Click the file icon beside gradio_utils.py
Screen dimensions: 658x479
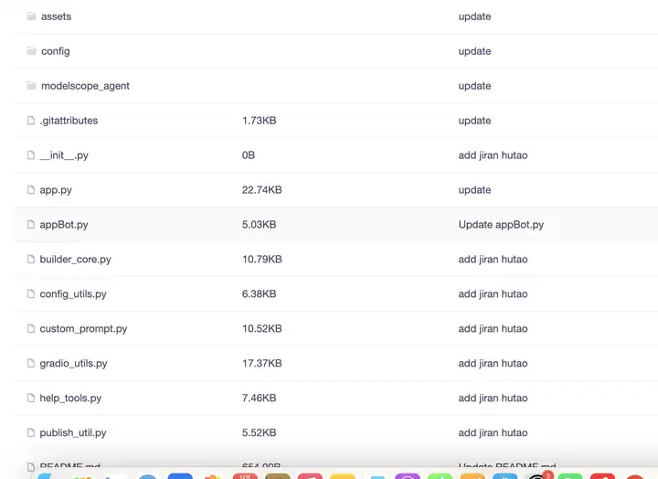click(31, 363)
